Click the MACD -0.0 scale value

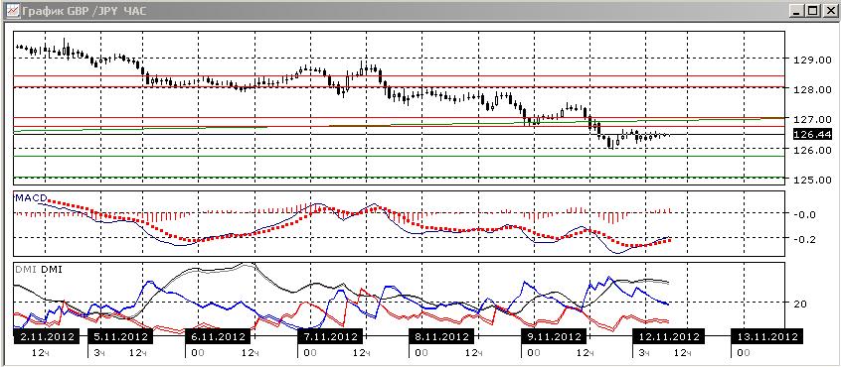(x=804, y=214)
